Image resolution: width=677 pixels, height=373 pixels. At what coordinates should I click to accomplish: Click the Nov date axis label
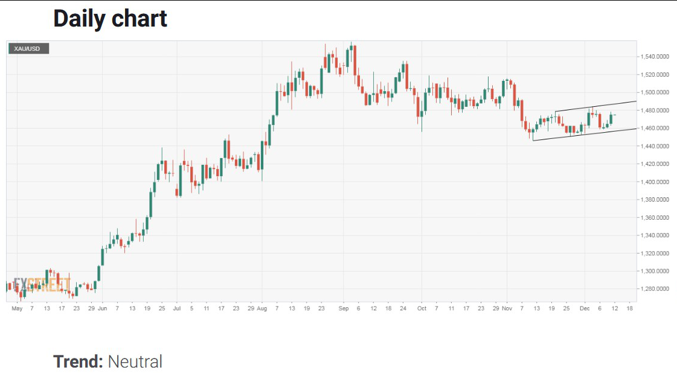tap(506, 308)
